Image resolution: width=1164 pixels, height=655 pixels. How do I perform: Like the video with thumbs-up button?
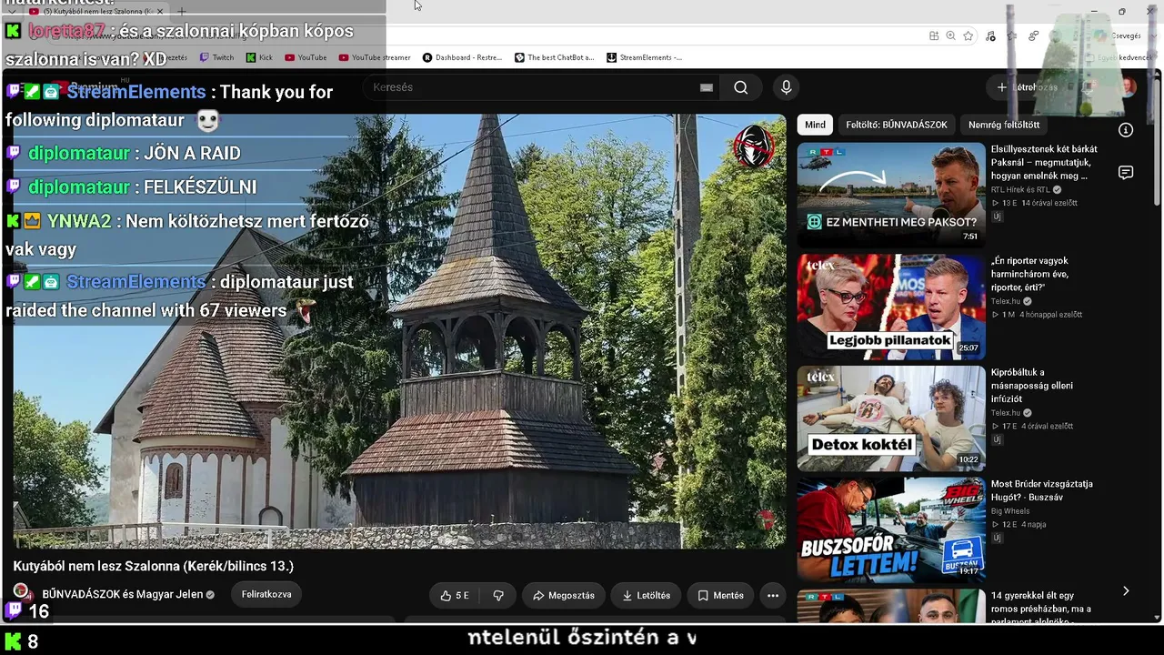(x=455, y=596)
